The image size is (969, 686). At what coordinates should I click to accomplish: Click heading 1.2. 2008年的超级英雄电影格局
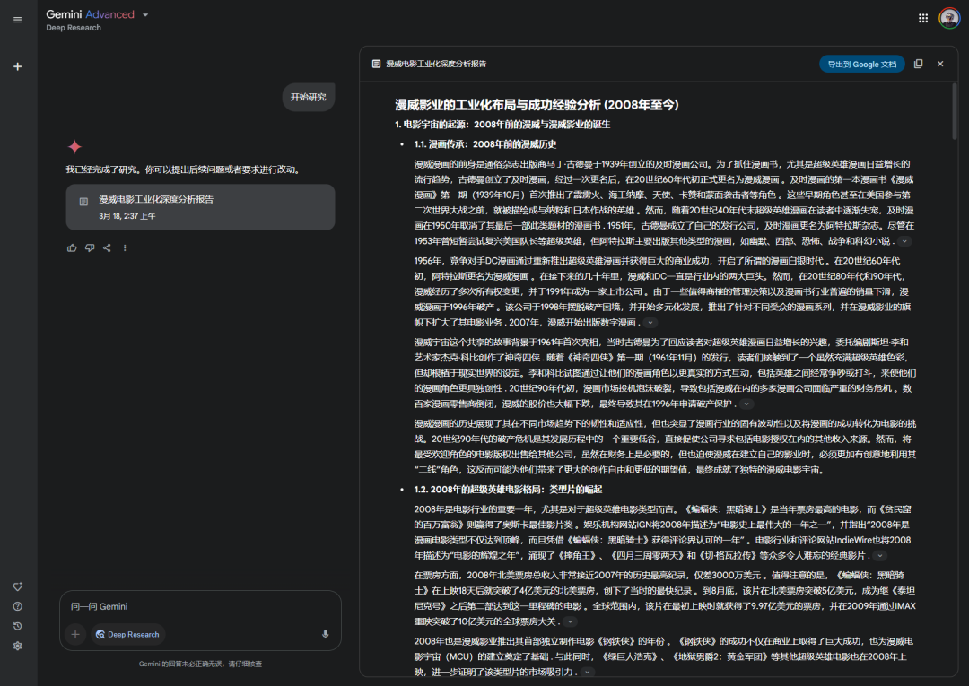click(508, 490)
